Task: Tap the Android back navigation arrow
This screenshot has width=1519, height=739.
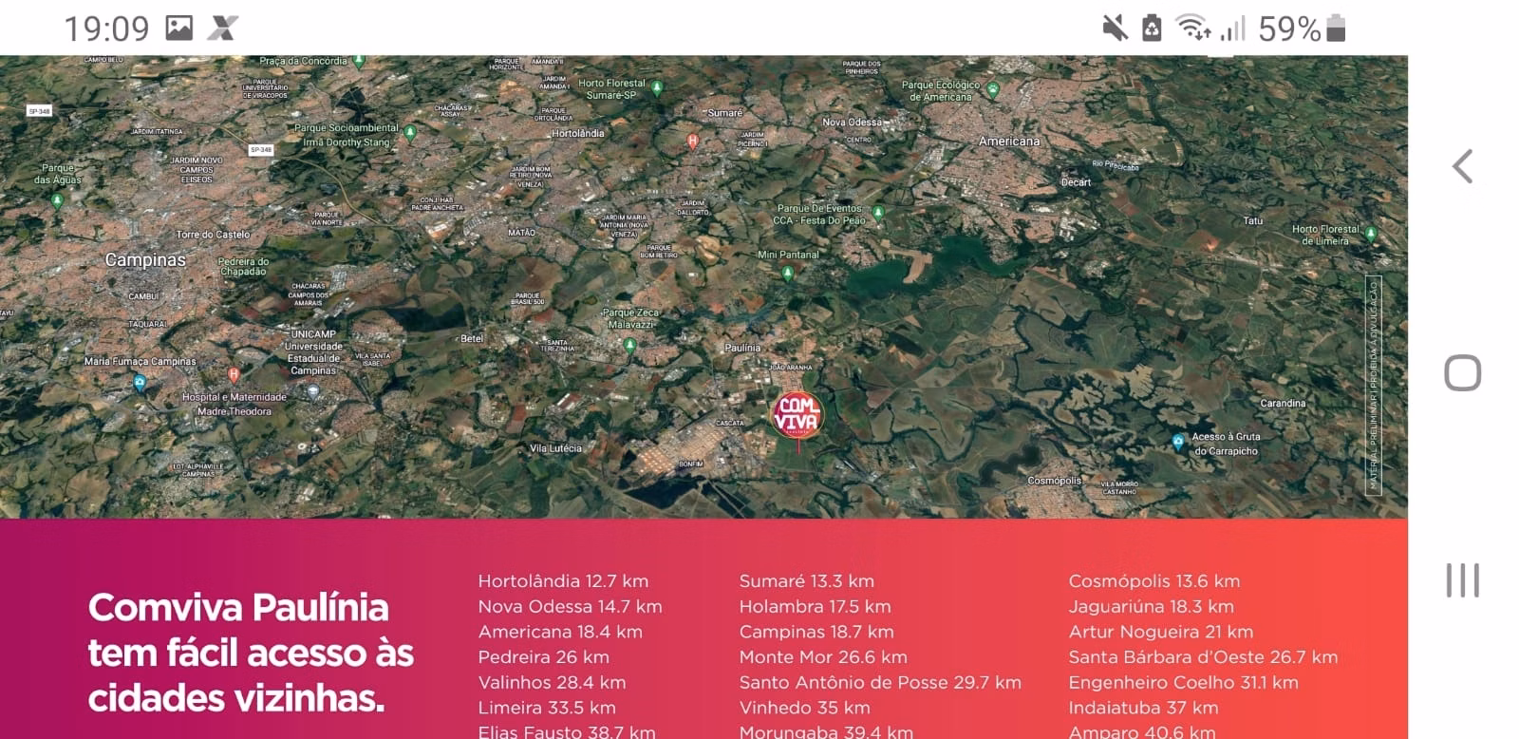Action: pos(1462,166)
